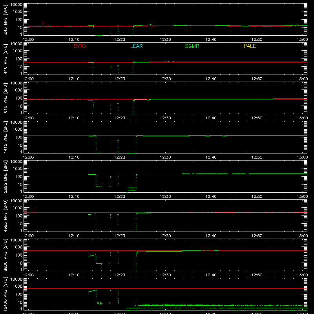Click the 12:40 tick label under 2695 MHz plot
This screenshot has height=314, width=314.
pos(211,197)
